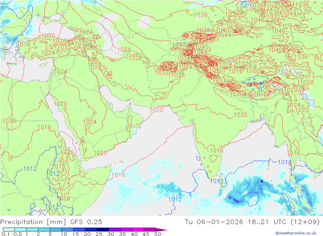323x236 pixels.
Task: Pick the legend swatch between 0.1 and 0.5
Action: pyautogui.click(x=9, y=230)
